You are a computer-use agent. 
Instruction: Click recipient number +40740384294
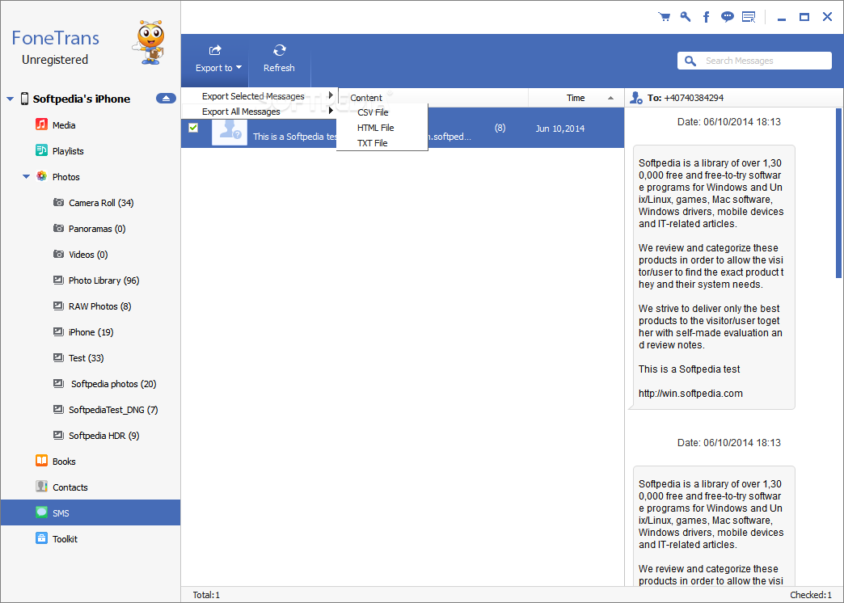point(694,98)
